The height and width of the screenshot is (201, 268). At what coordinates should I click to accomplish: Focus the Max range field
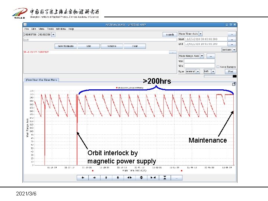(x=200, y=61)
